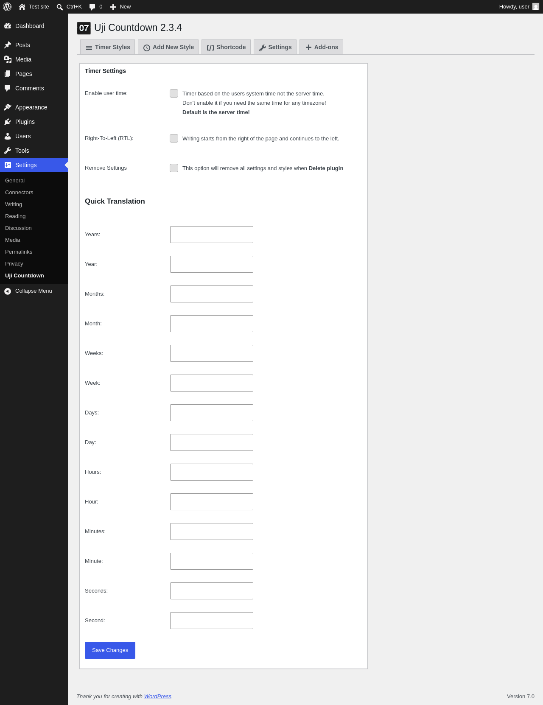The image size is (543, 705).
Task: Click the Year translation input field
Action: click(x=212, y=264)
